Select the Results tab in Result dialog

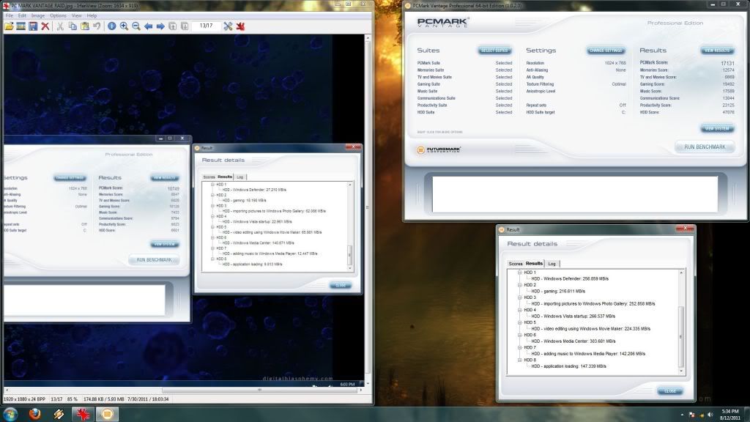[x=534, y=263]
